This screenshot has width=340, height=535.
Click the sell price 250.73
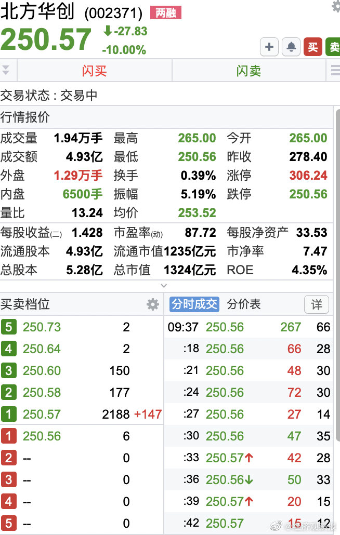pyautogui.click(x=42, y=327)
